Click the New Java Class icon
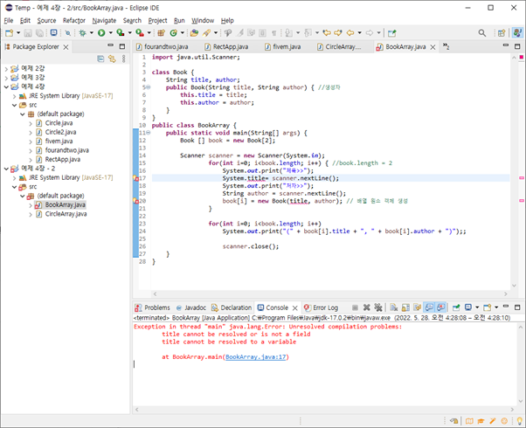The width and height of the screenshot is (526, 428). pos(173,33)
